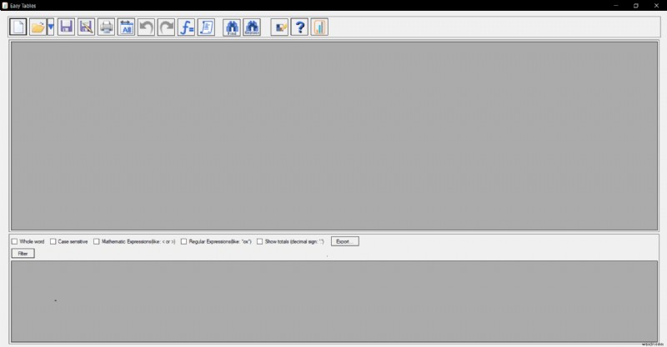Maximize or restore the Easy Tables window

tap(636, 6)
